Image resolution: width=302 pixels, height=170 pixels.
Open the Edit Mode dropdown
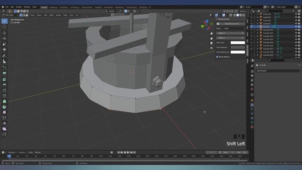coord(10,15)
